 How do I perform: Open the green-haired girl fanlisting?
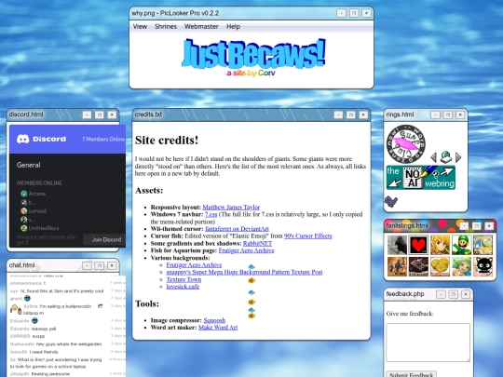(x=462, y=266)
